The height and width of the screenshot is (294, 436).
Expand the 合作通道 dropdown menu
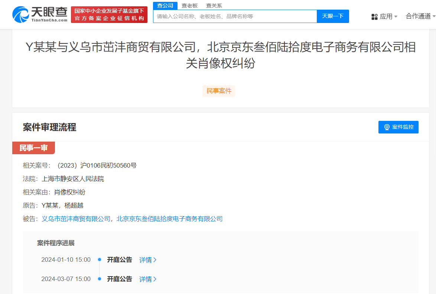tap(420, 16)
